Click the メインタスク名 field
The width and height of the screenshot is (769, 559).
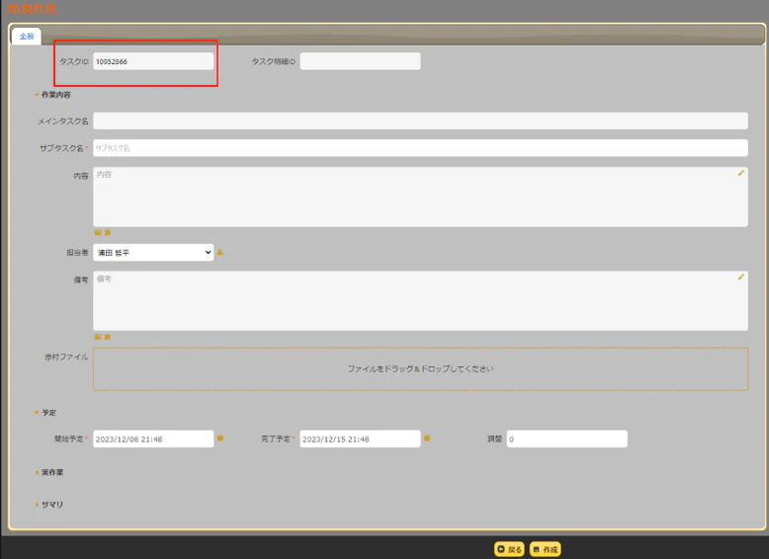[420, 121]
